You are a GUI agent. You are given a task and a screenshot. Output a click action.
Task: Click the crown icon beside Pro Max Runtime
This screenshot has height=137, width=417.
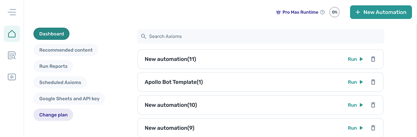tap(278, 12)
